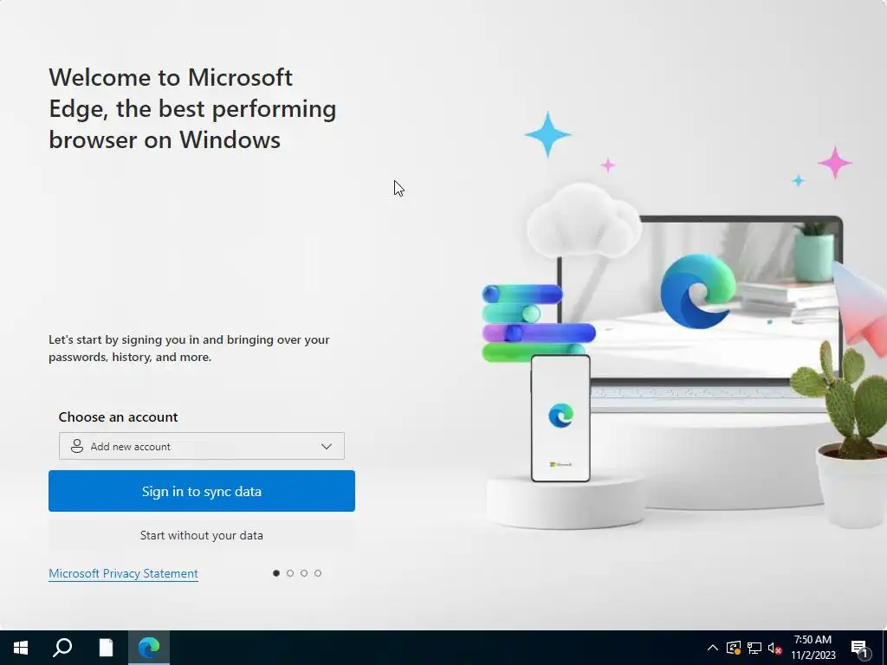Click the 'Choose an account' label
The height and width of the screenshot is (665, 887).
118,416
